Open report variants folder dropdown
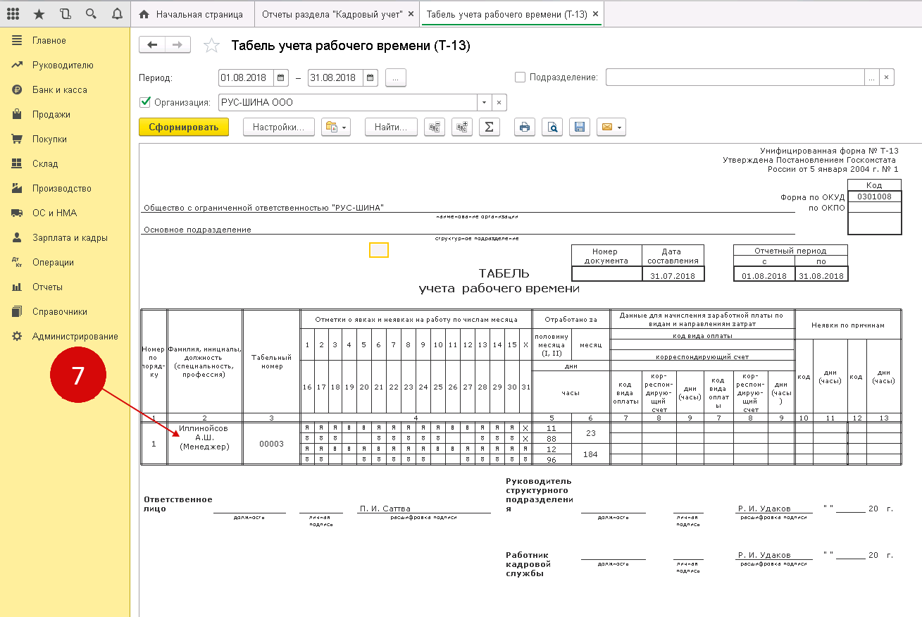Viewport: 922px width, 617px height. pyautogui.click(x=335, y=127)
